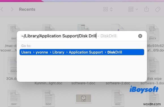Image resolution: width=164 pixels, height=107 pixels.
Task: Clear the Go to path field
Action: tap(140, 36)
